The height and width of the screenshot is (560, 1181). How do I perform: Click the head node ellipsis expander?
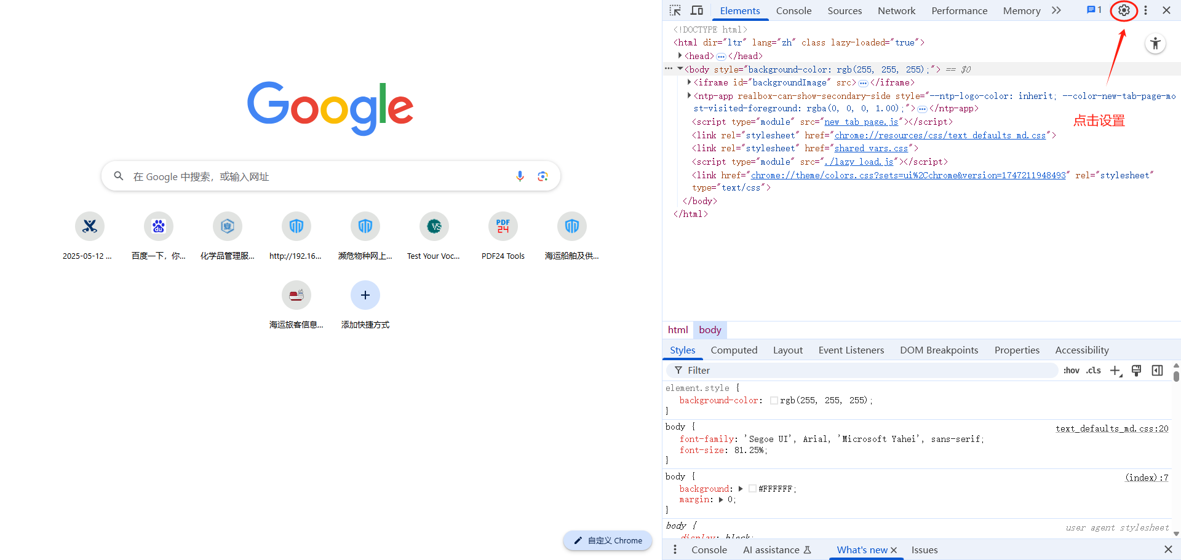coord(721,57)
